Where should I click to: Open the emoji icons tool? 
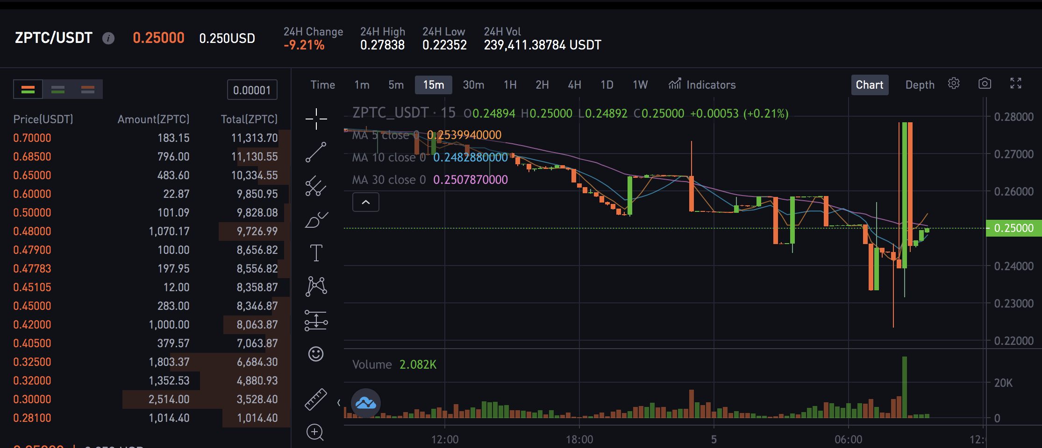(x=316, y=354)
